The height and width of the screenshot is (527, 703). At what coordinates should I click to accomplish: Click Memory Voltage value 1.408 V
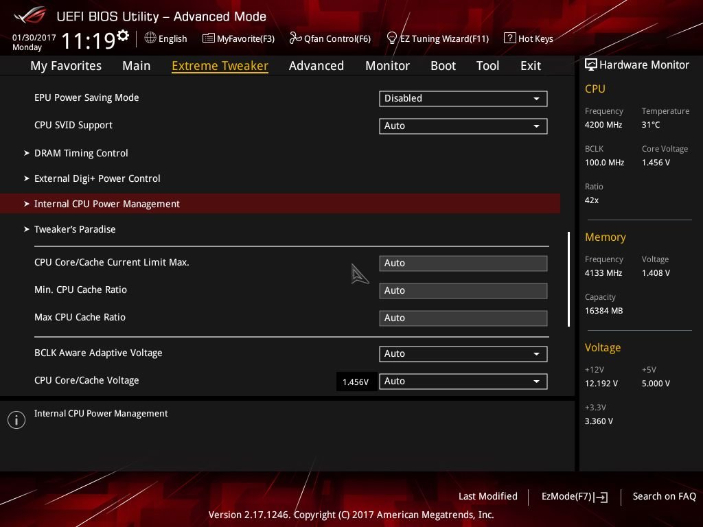656,273
